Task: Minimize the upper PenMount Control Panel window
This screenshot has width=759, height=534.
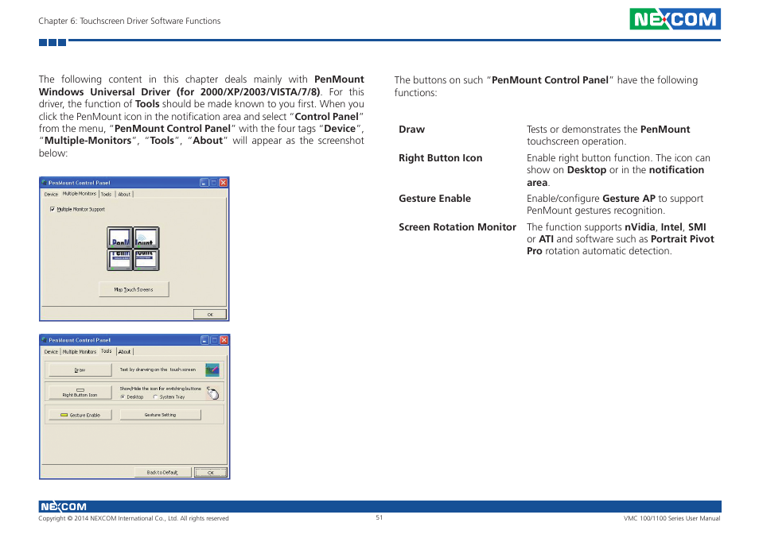Action: tap(204, 183)
